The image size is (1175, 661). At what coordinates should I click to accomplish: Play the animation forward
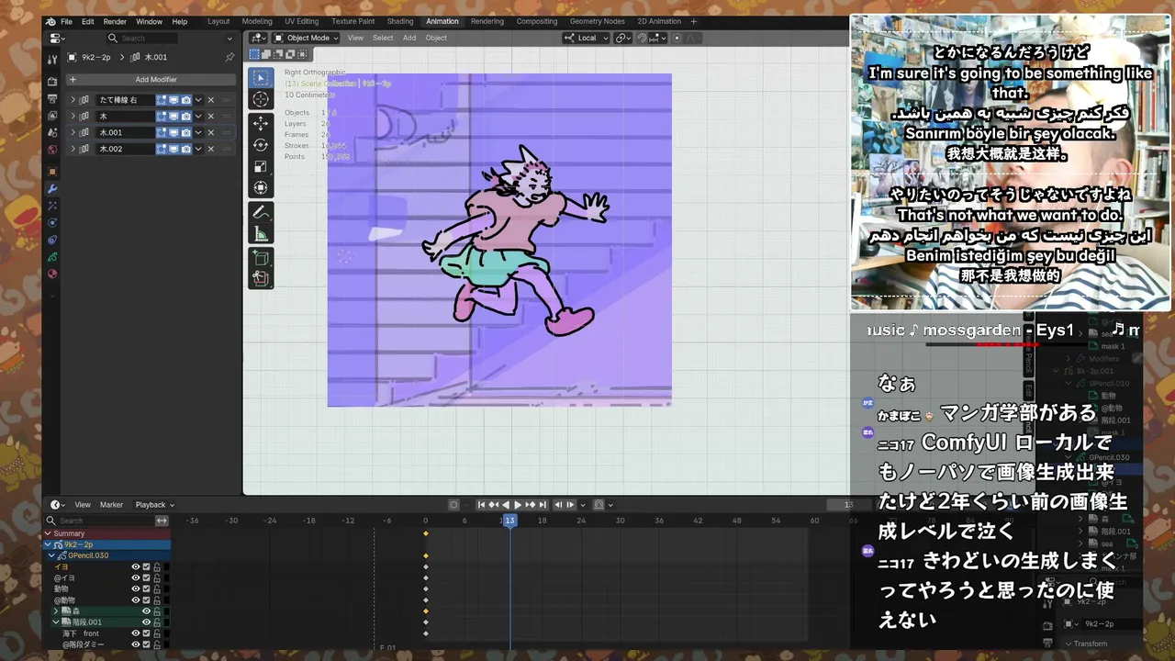click(x=517, y=504)
